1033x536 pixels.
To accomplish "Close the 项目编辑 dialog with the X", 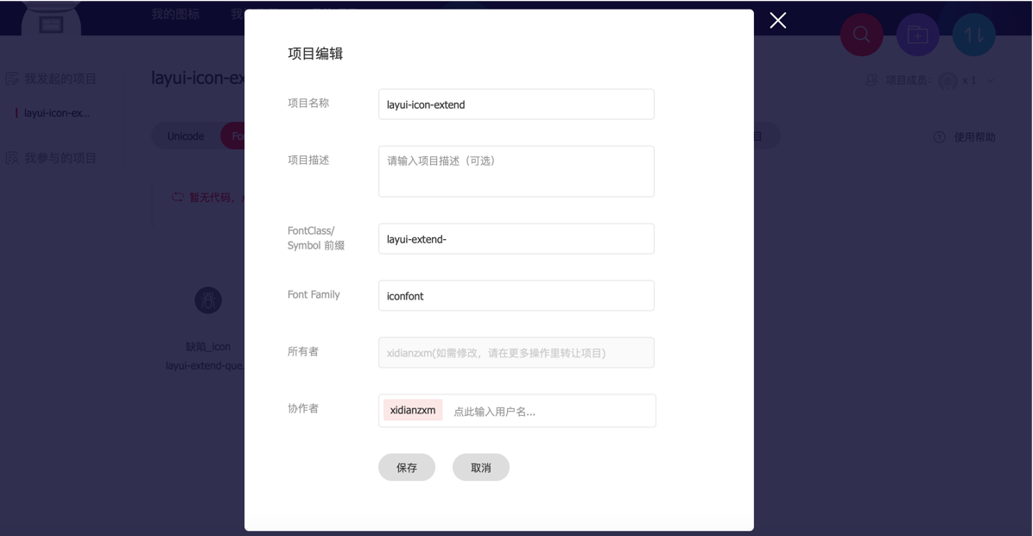I will pos(778,21).
